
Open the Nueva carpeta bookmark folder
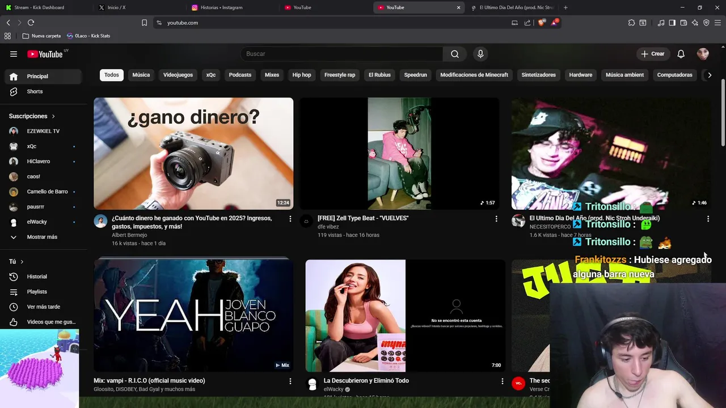(41, 36)
